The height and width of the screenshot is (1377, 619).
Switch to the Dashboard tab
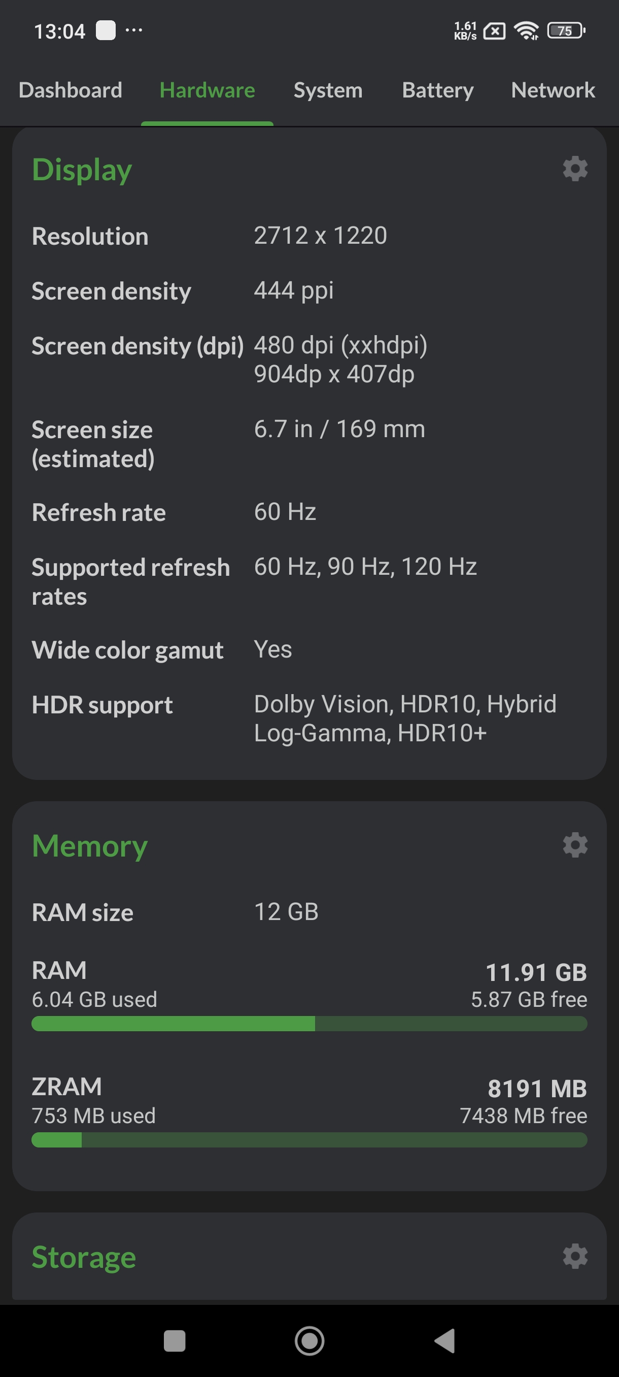71,90
